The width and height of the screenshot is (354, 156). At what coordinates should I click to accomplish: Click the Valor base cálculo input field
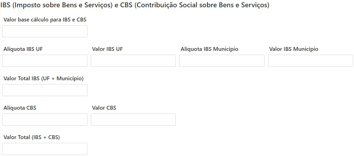tap(45, 31)
